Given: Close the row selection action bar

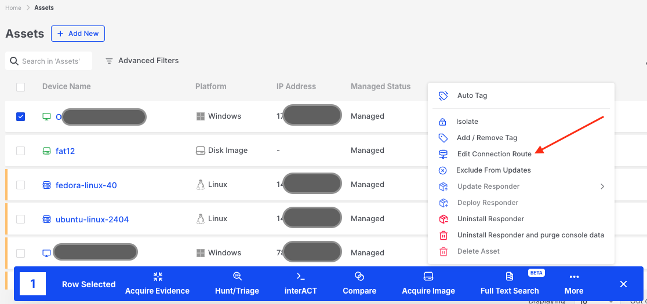Looking at the screenshot, I should tap(623, 284).
